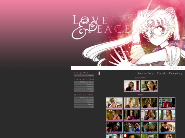Click the Showtime: Cards Keeping page title
185x138 pixels.
pos(160,73)
